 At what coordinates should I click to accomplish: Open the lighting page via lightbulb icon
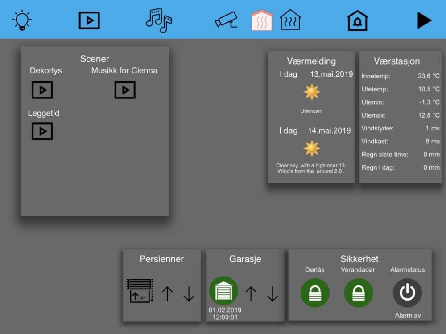22,20
